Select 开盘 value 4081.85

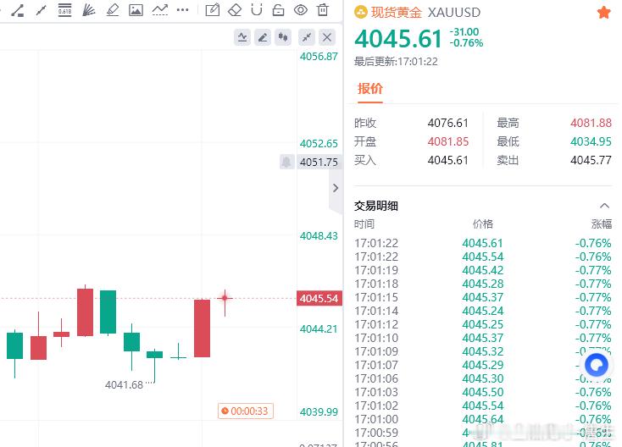point(447,141)
